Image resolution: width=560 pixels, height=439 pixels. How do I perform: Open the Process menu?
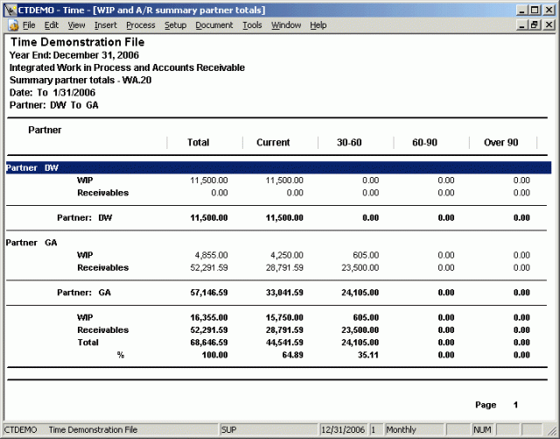140,25
